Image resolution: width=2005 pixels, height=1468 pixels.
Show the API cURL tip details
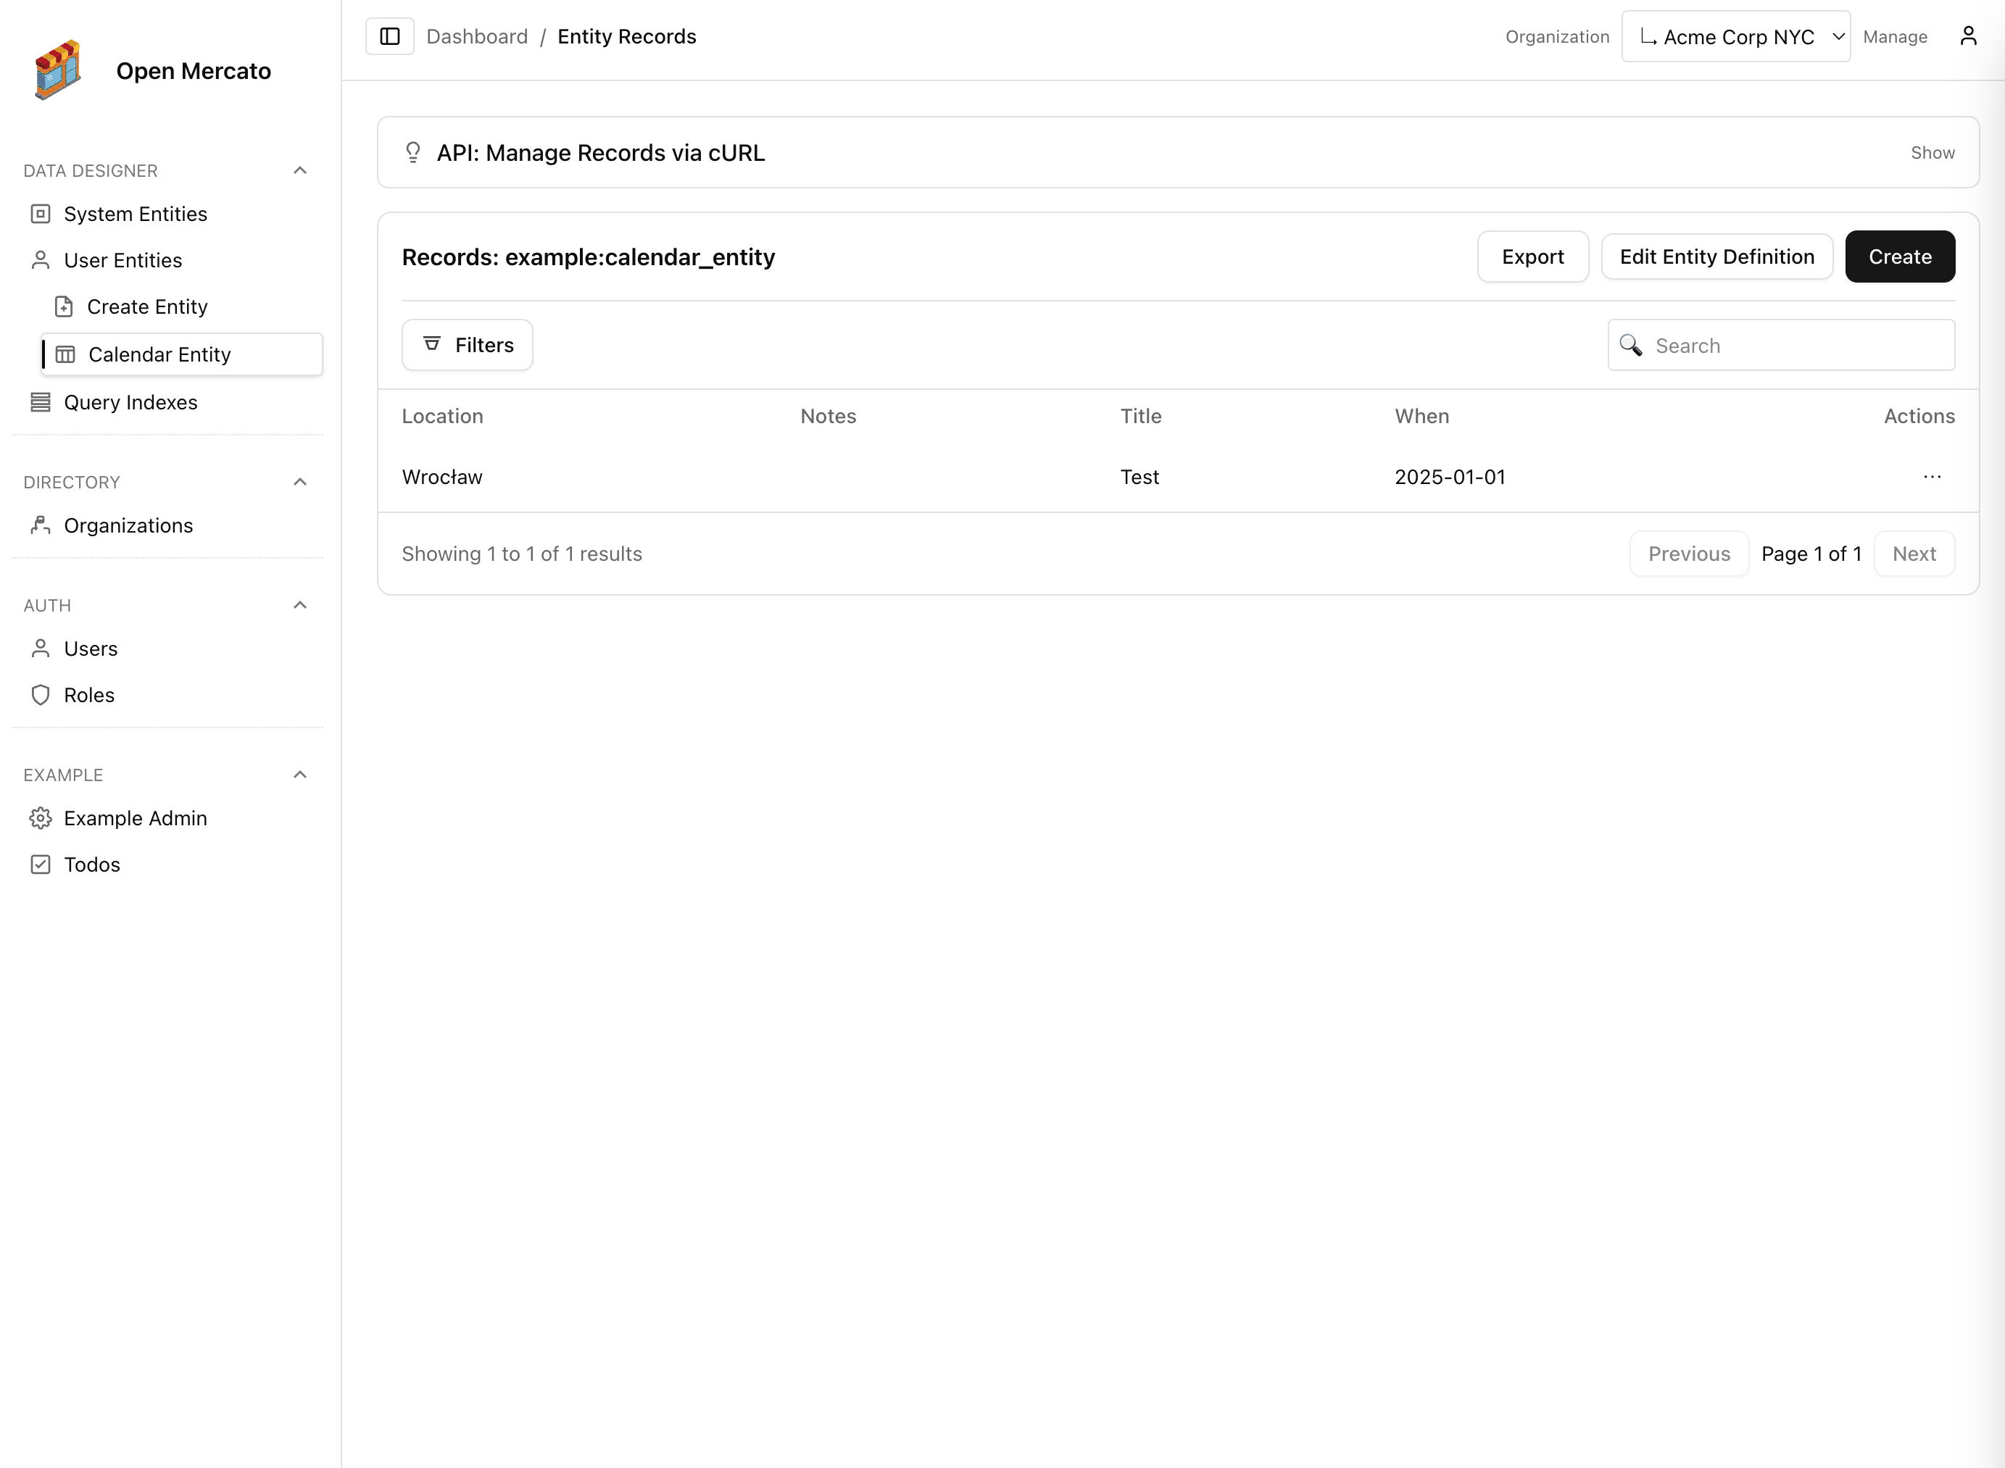pos(1932,152)
